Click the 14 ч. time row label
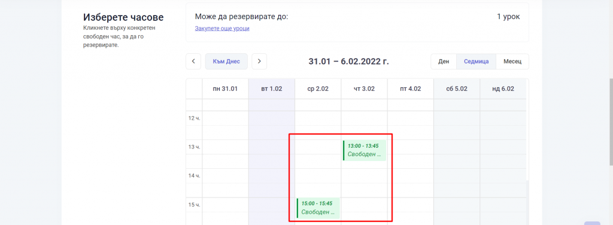613x225 pixels. [x=195, y=176]
